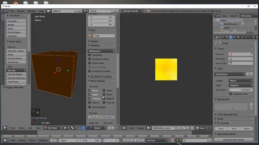Click the auto keyframe record button
This screenshot has height=145, width=259.
pyautogui.click(x=172, y=140)
